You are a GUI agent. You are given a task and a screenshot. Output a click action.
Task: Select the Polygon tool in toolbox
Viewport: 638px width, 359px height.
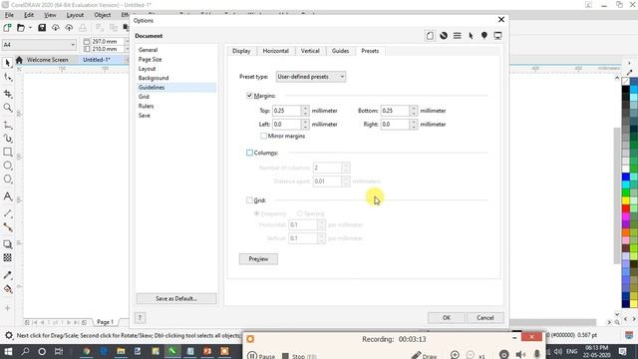coord(8,179)
